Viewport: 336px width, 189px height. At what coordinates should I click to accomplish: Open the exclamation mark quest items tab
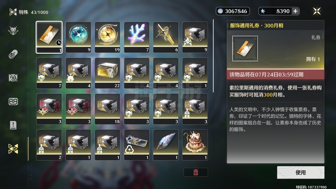point(13,125)
